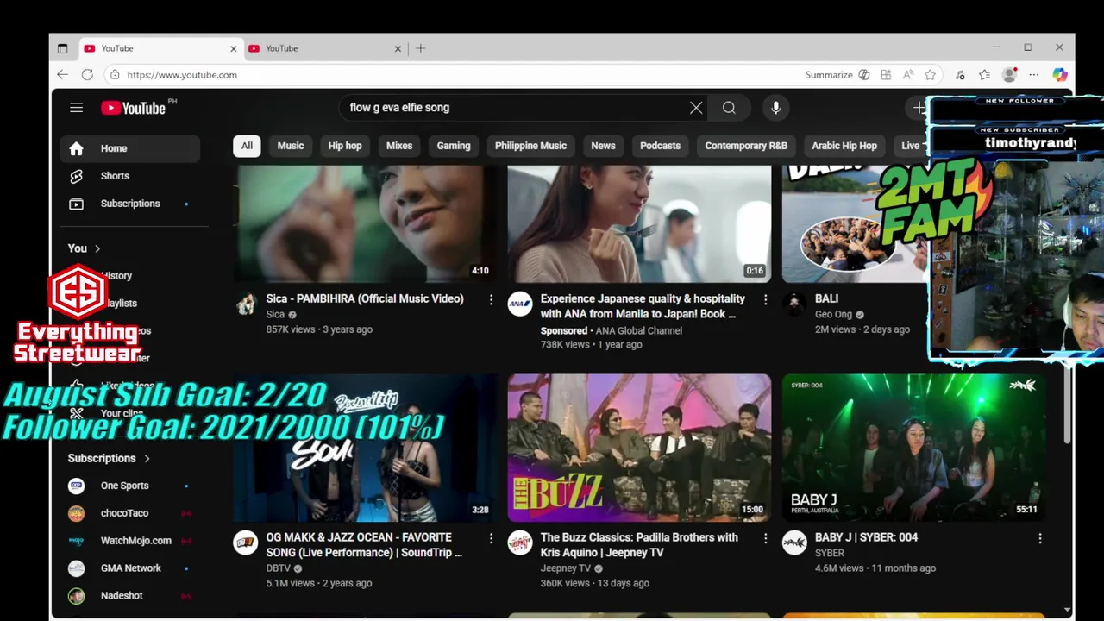This screenshot has height=621, width=1104.
Task: Select the Podcasts filter chip
Action: click(660, 146)
